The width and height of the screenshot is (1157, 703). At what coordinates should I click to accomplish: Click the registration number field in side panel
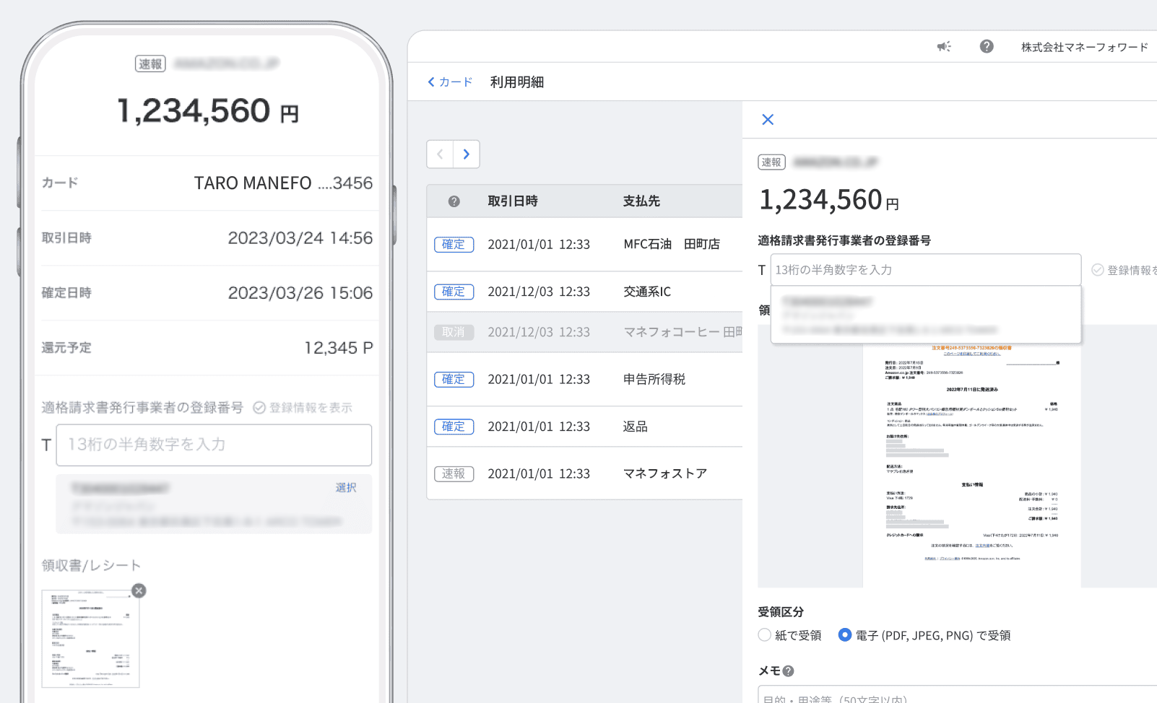pos(925,270)
